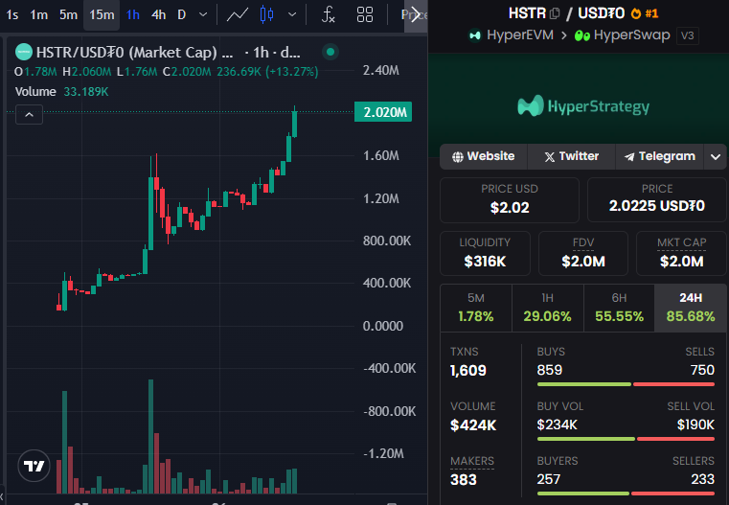
Task: Select the 1H stats tab
Action: (547, 308)
